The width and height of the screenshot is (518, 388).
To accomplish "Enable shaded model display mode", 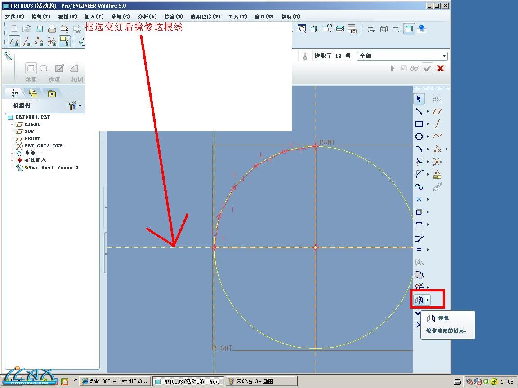I will point(409,29).
